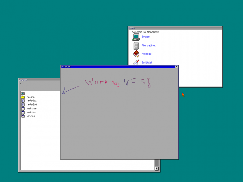Click the hello.txt file icon in Cabinet

click(x=23, y=101)
